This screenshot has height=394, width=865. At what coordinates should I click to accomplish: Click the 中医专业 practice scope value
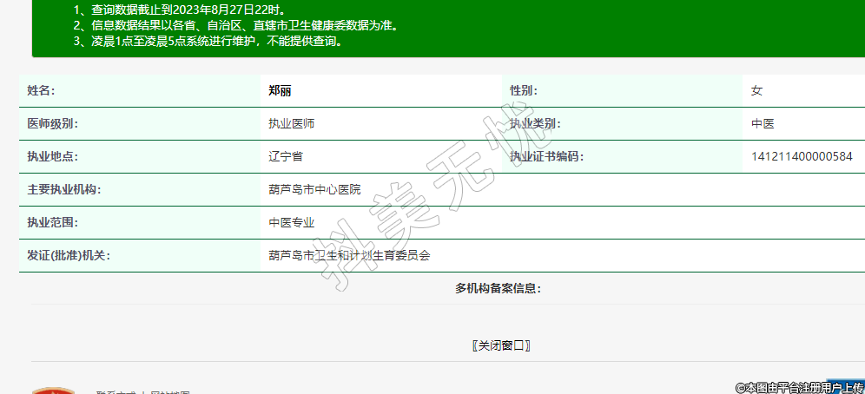tap(291, 222)
